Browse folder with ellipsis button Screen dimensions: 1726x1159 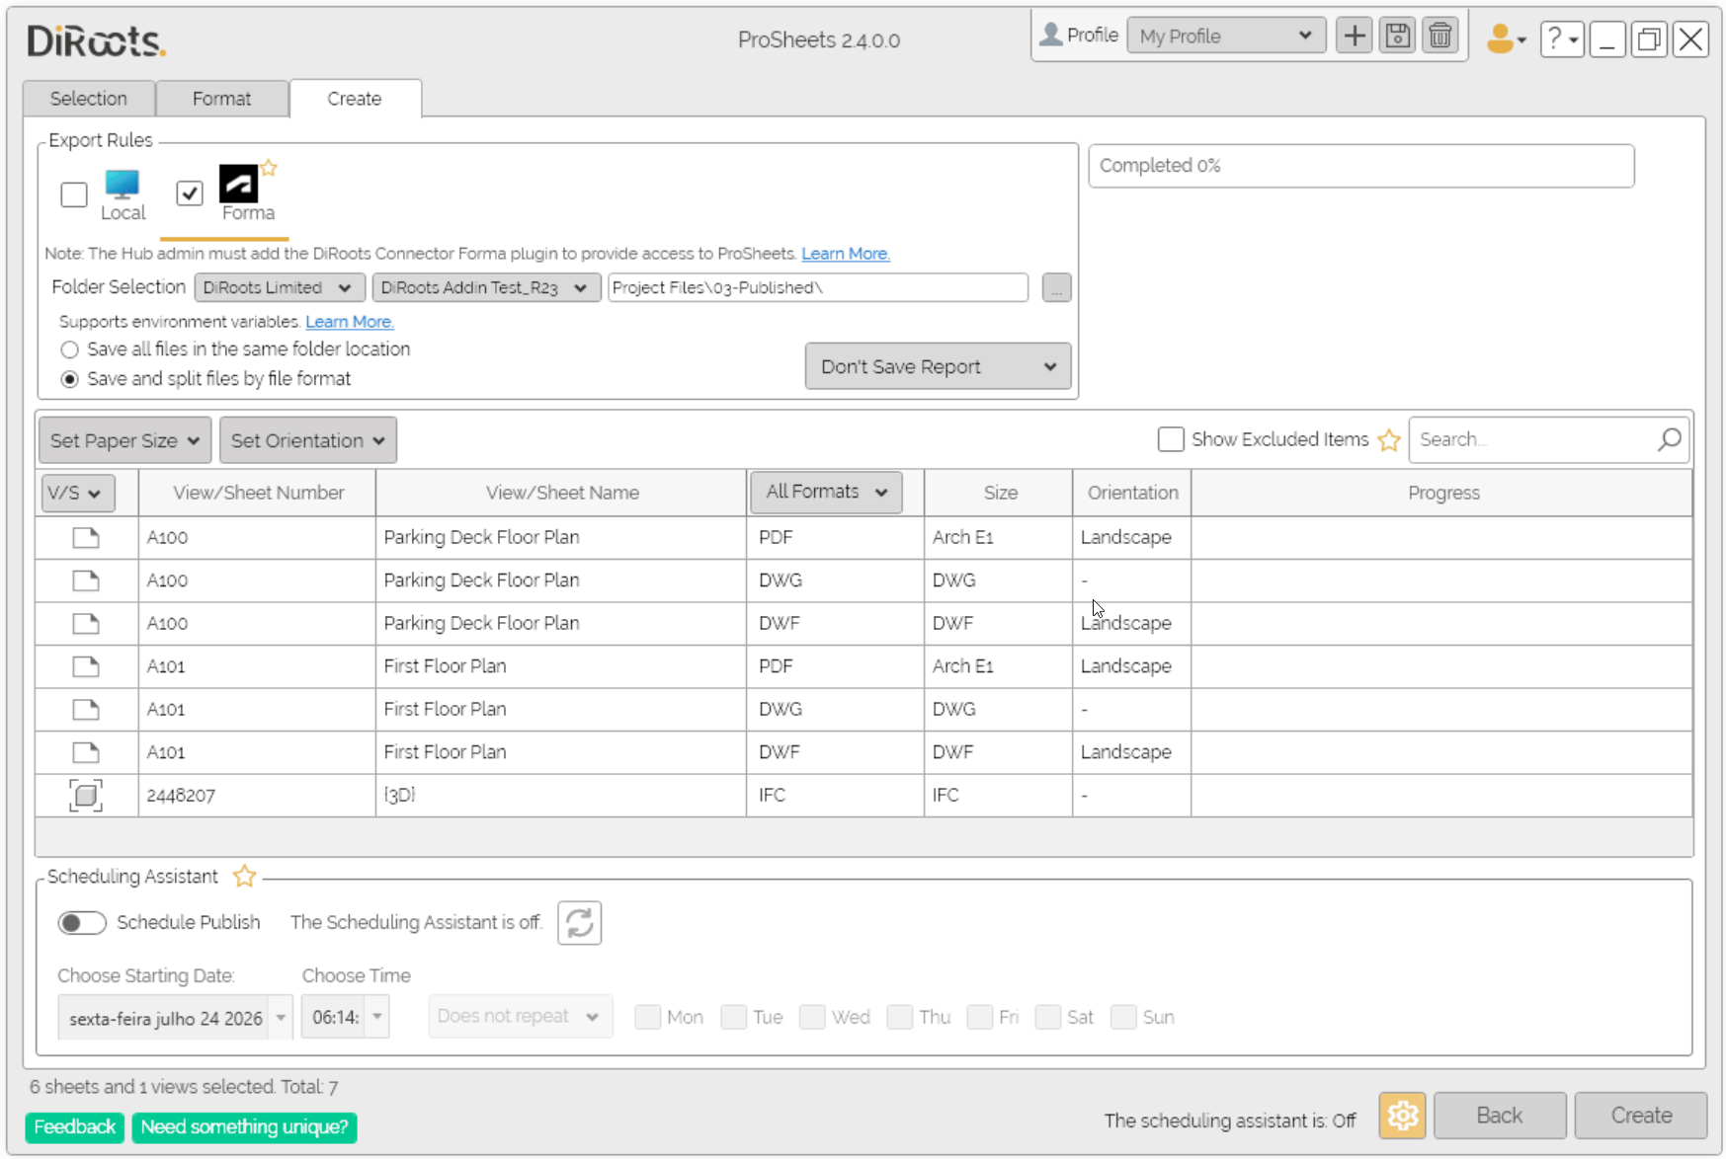point(1056,288)
